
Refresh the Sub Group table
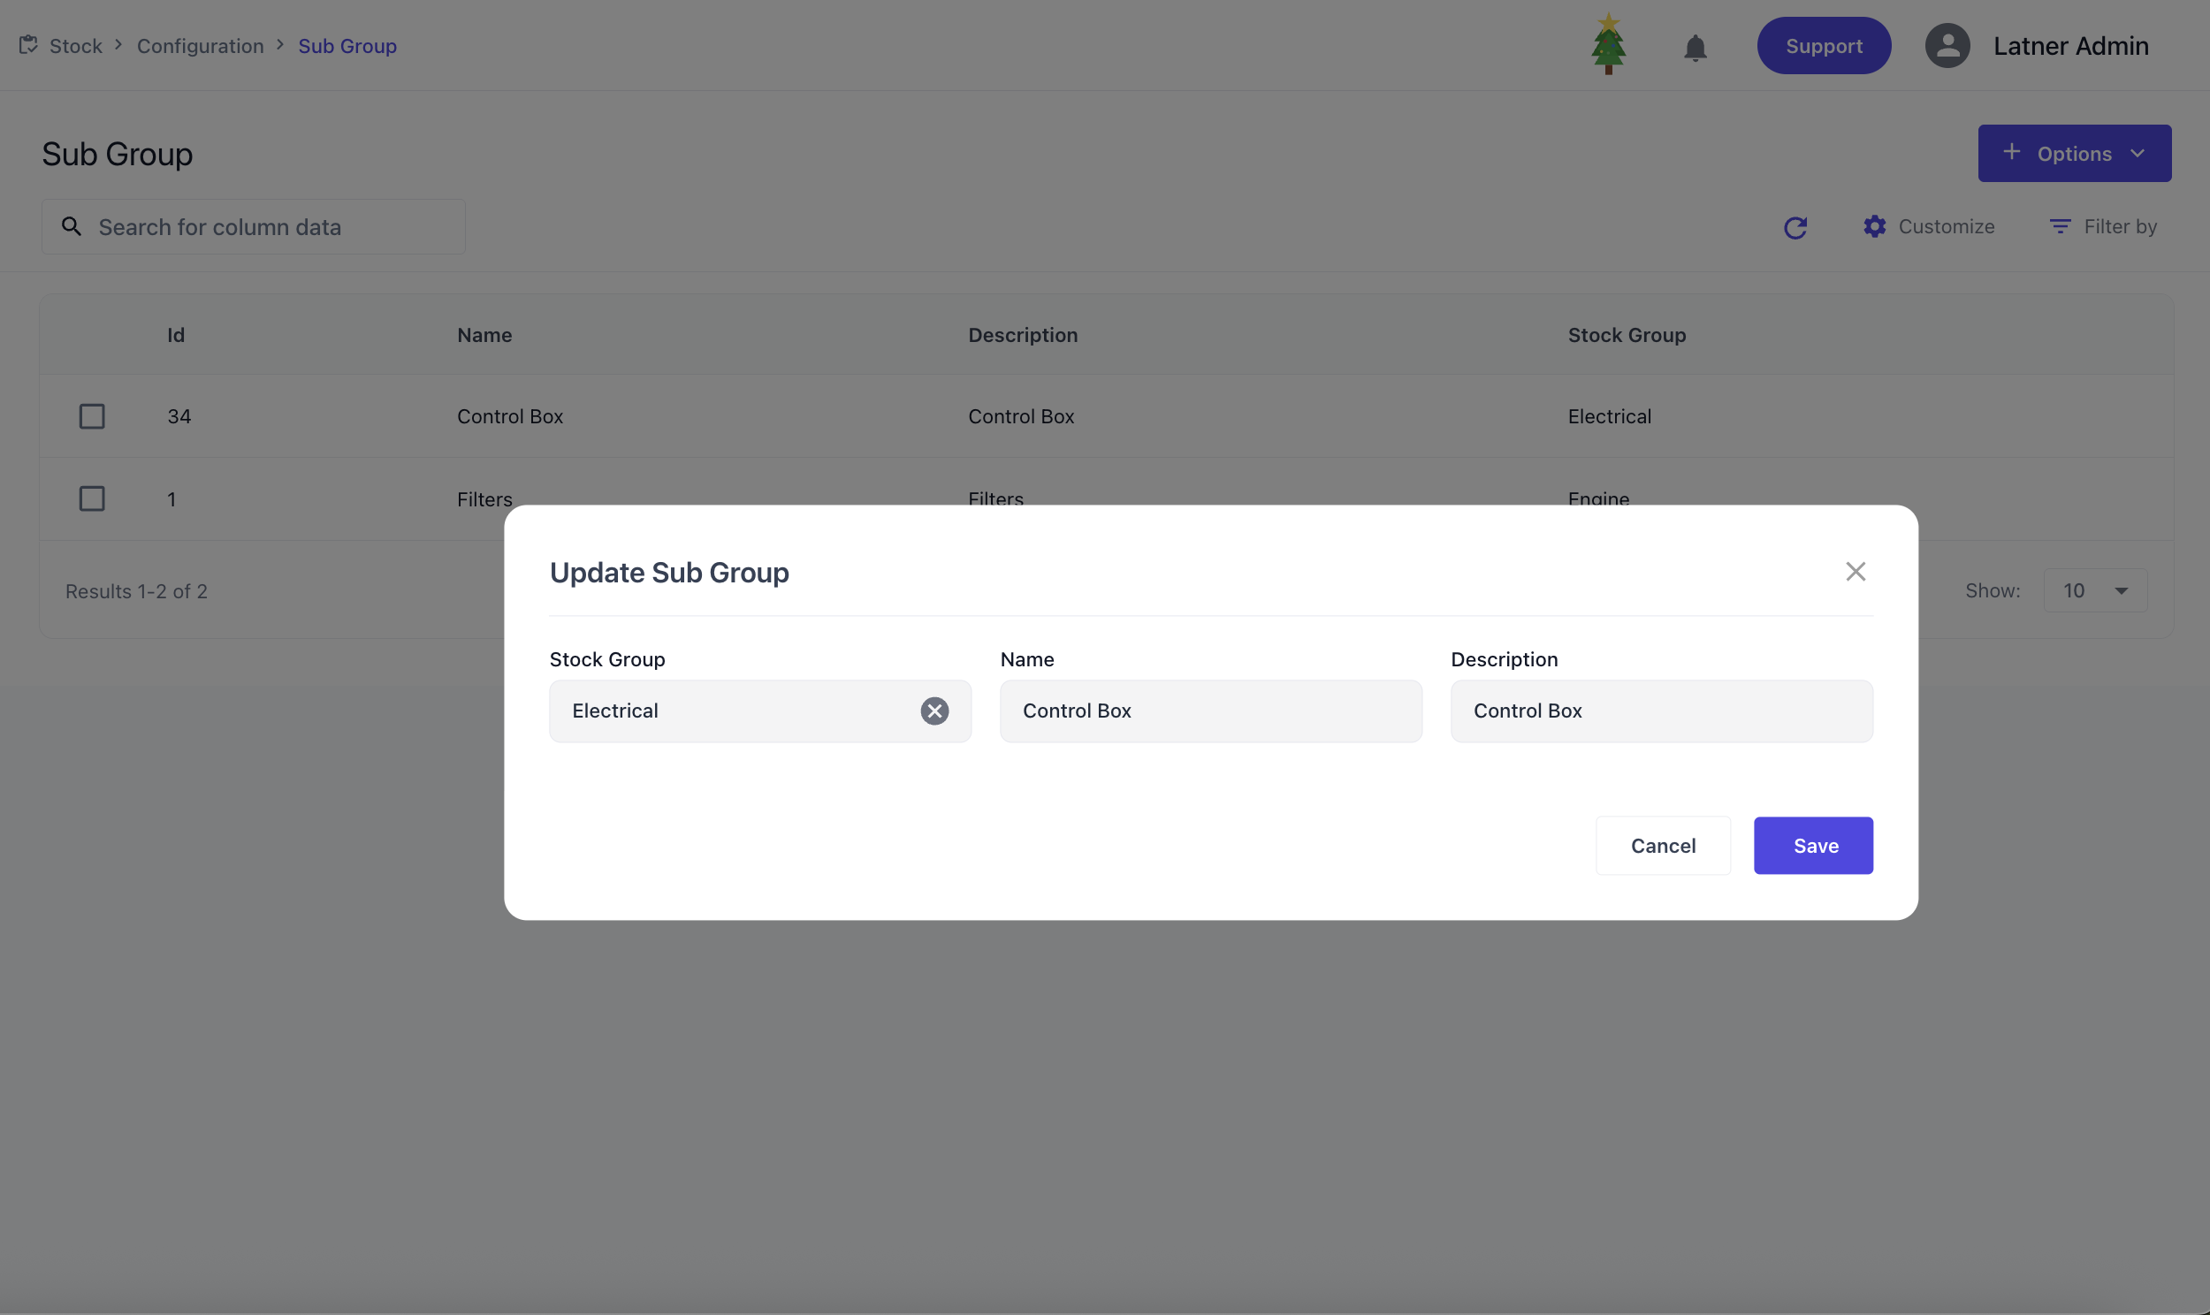(1795, 228)
